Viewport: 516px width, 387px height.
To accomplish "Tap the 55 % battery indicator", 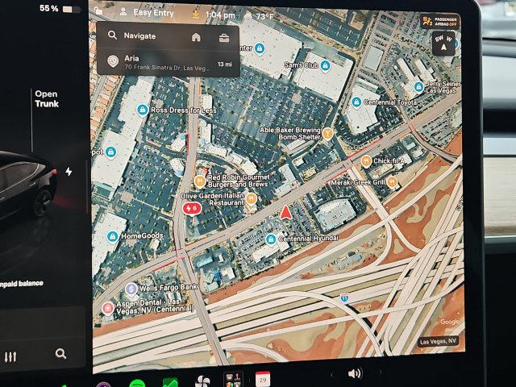I will 59,8.
